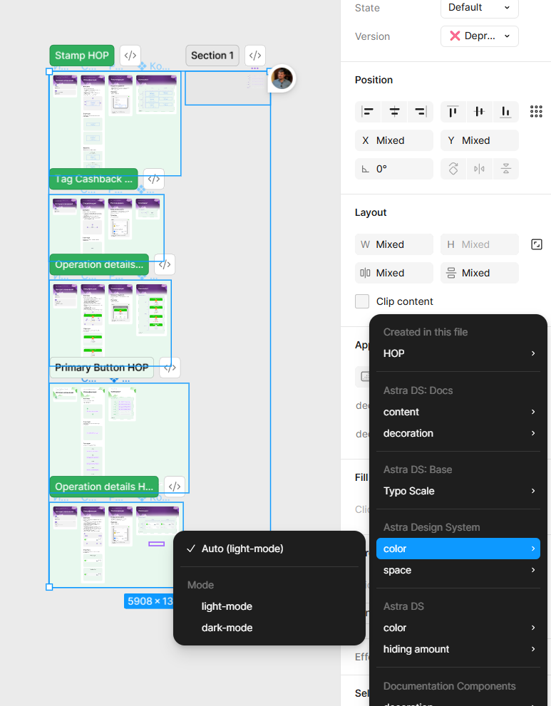Select the Tag Cashback section label
Viewport: 551px width, 706px height.
[x=93, y=180]
